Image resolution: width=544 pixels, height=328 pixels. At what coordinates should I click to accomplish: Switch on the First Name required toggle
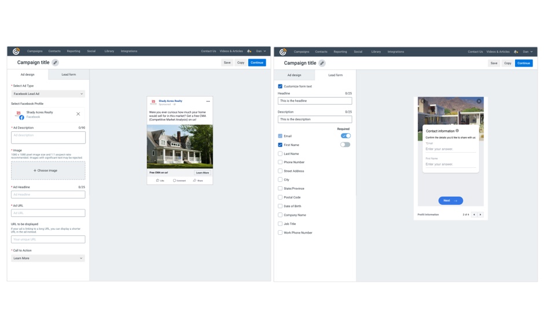(x=345, y=145)
